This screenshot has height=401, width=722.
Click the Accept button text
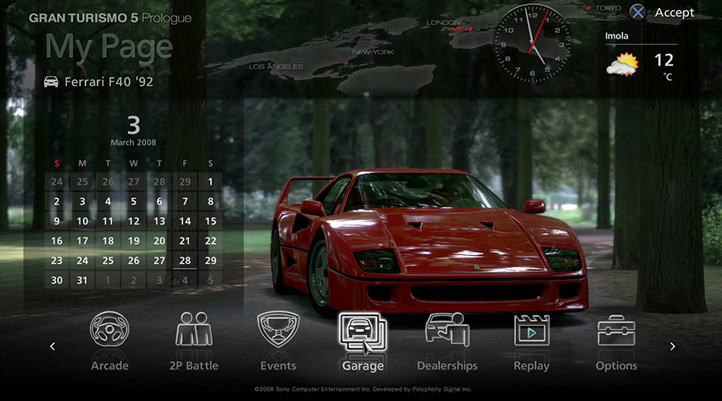coord(675,13)
